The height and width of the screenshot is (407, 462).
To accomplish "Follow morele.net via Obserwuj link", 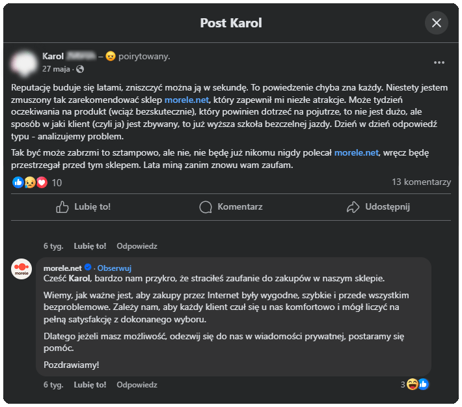I will [x=116, y=268].
